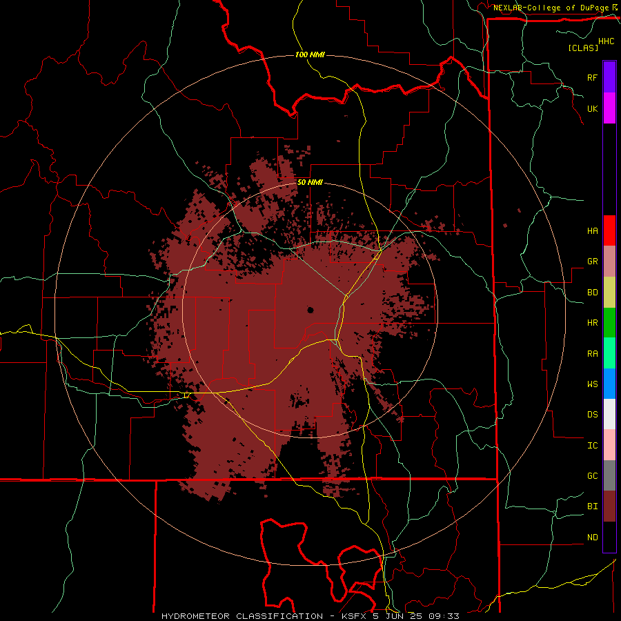Click the BI dark red legend swatch
This screenshot has height=621, width=621.
(x=609, y=506)
